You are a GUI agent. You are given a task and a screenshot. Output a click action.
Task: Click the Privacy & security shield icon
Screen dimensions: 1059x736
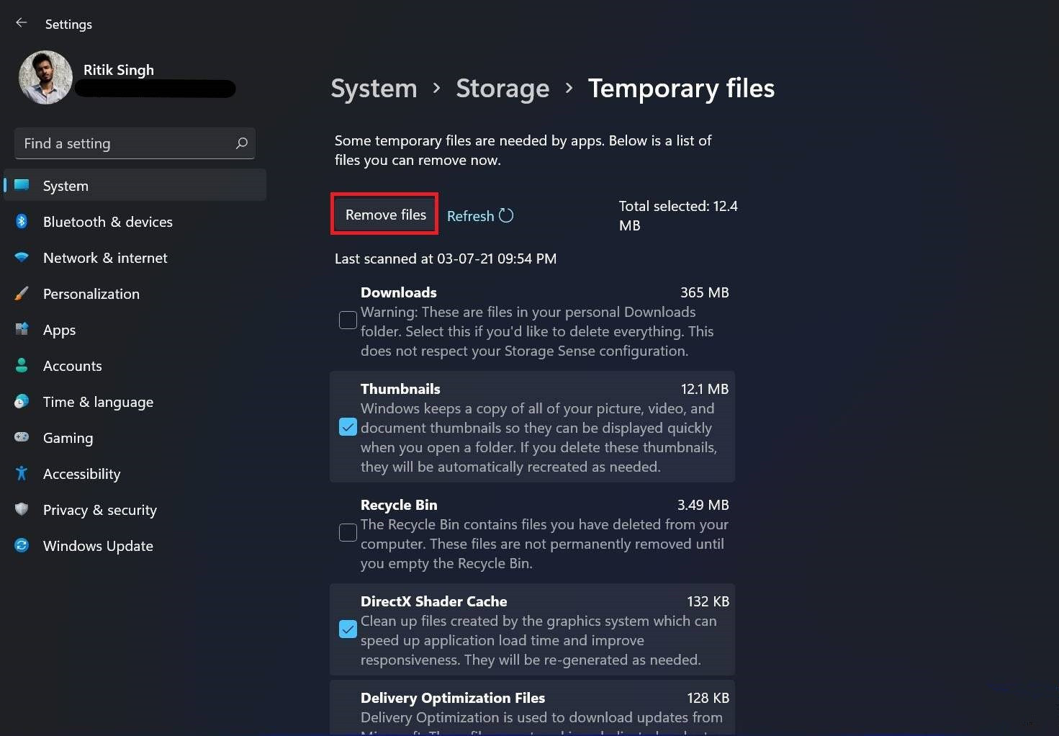[22, 510]
